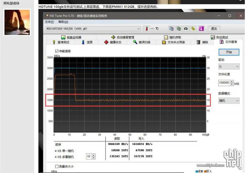Switch to the 错误扫描 tab
The width and height of the screenshot is (245, 173).
click(x=142, y=42)
